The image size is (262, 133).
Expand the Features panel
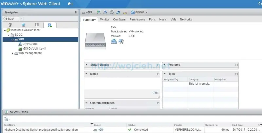pyautogui.click(x=165, y=65)
